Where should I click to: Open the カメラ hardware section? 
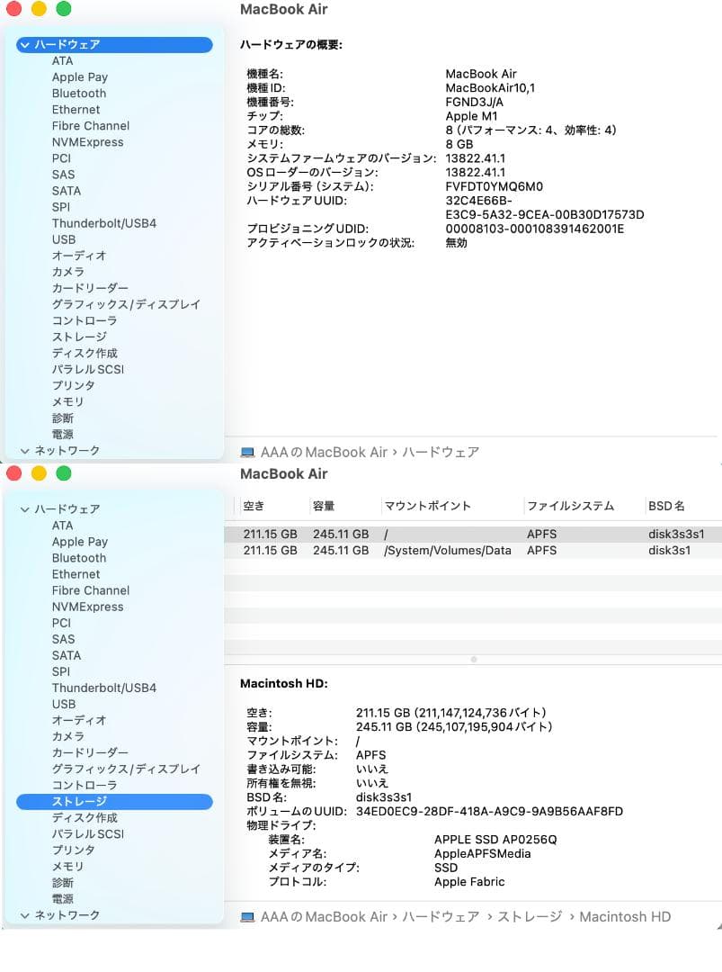(x=68, y=272)
